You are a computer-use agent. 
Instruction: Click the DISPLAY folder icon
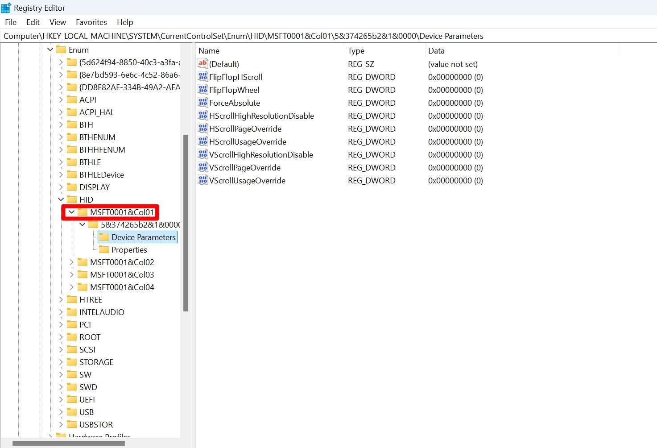[72, 187]
